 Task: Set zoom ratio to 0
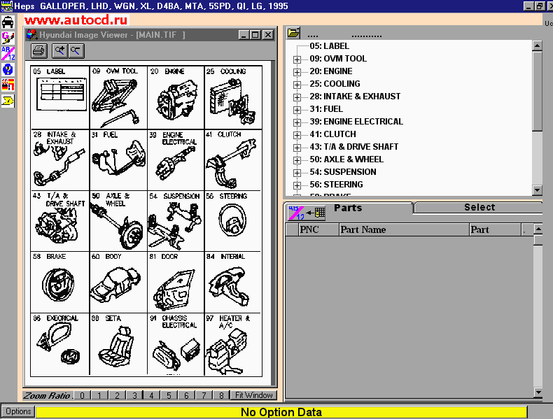pos(82,395)
